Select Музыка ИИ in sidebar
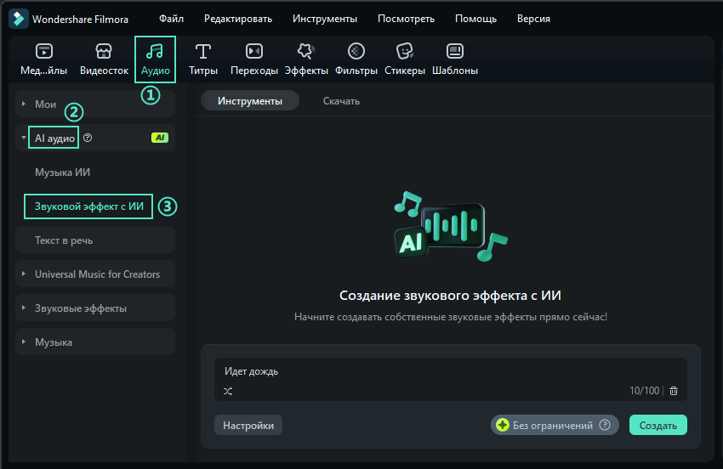Viewport: 723px width, 469px height. tap(62, 172)
